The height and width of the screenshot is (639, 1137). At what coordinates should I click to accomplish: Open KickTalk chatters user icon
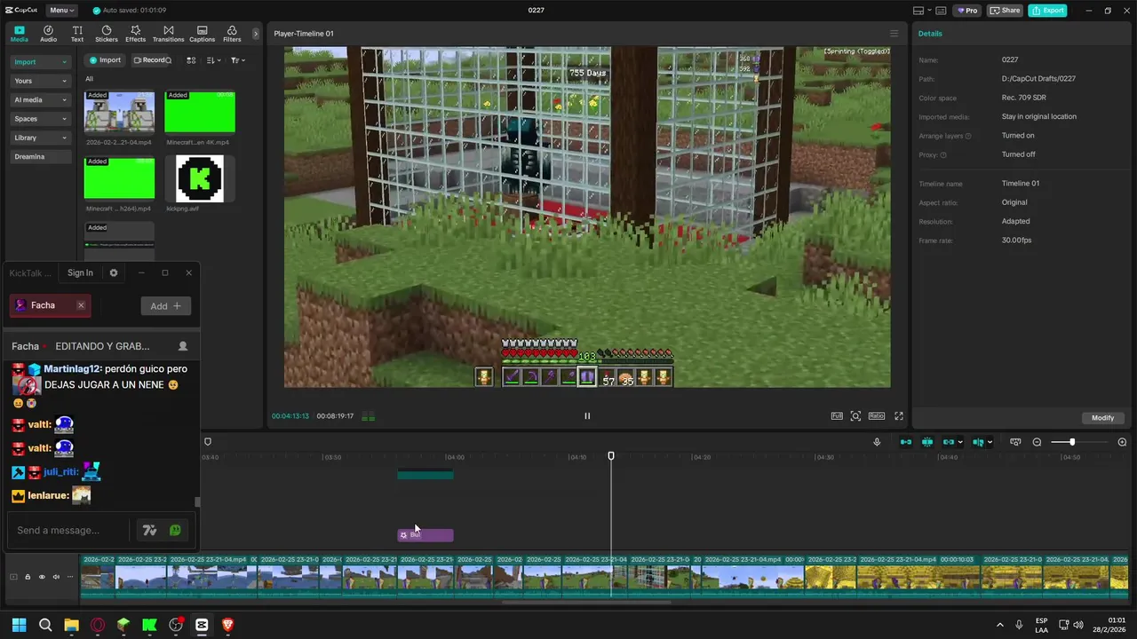pyautogui.click(x=183, y=346)
